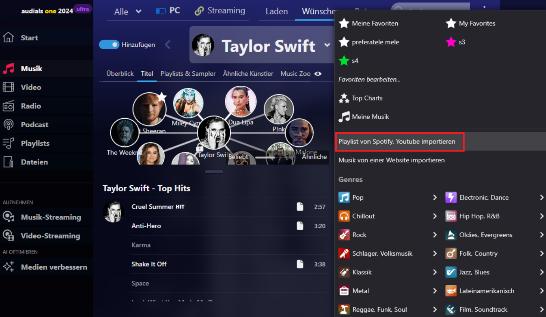Image resolution: width=546 pixels, height=317 pixels.
Task: Expand the Rock genre submenu arrow
Action: tap(435, 234)
